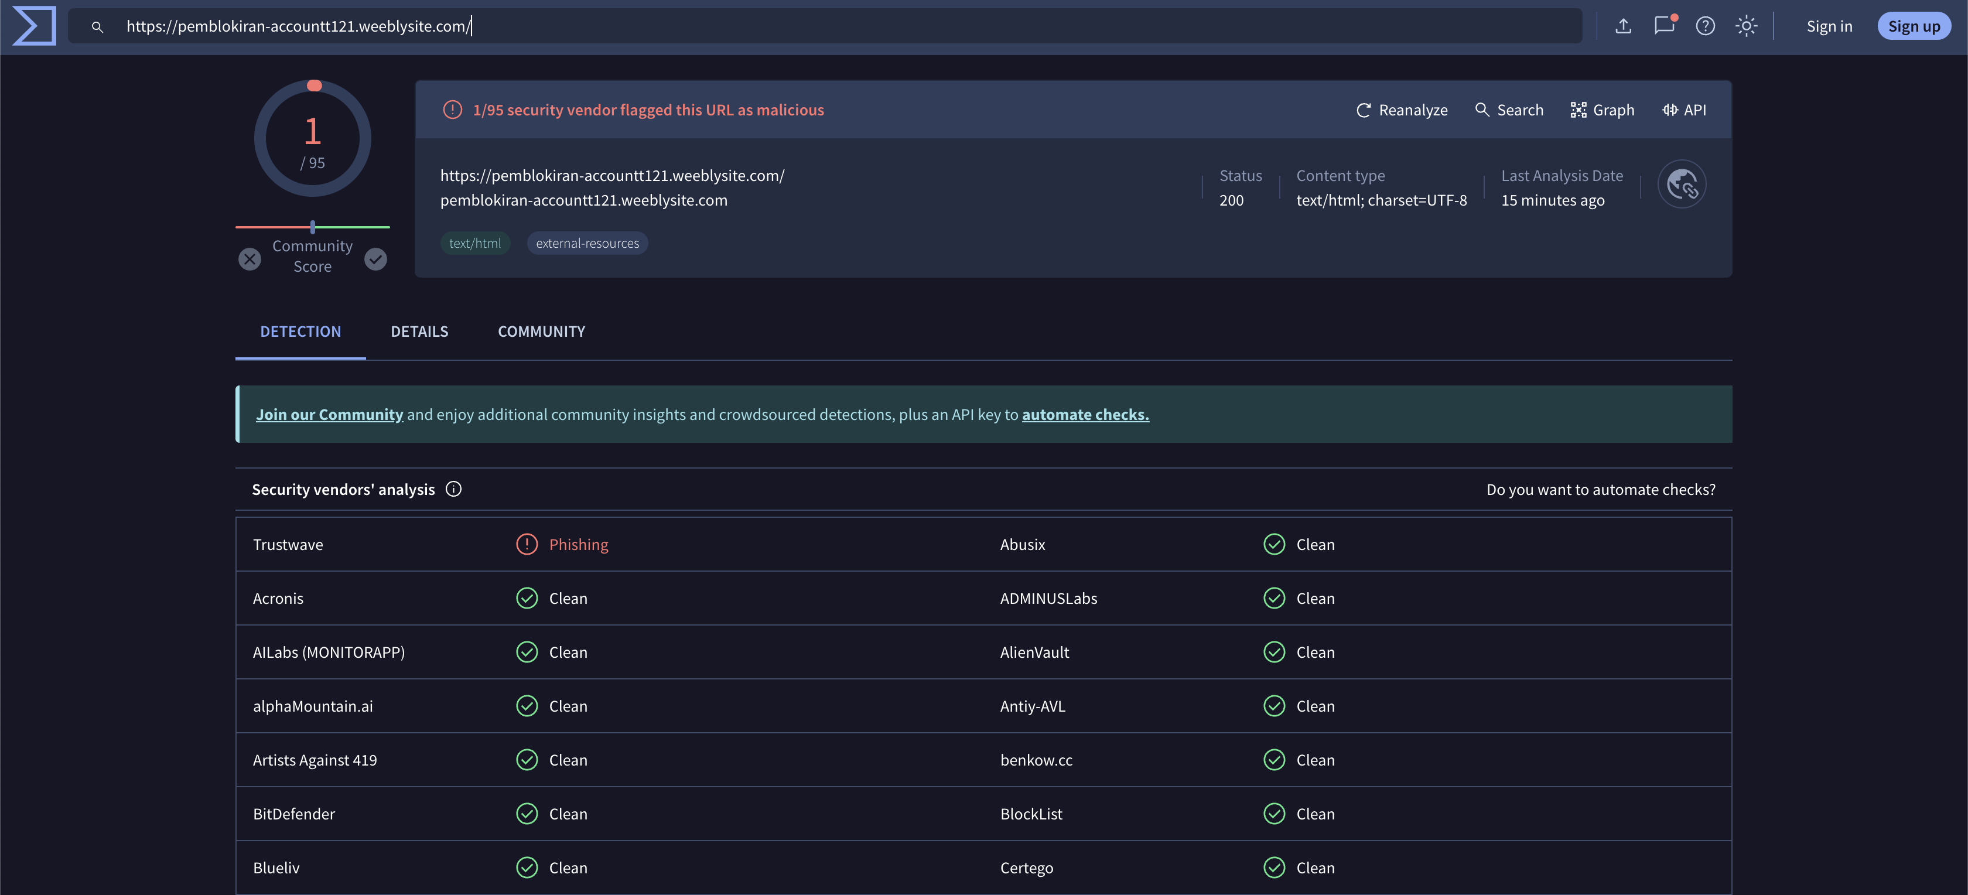Click the Clean check icon for BlockList
1968x895 pixels.
[1275, 814]
